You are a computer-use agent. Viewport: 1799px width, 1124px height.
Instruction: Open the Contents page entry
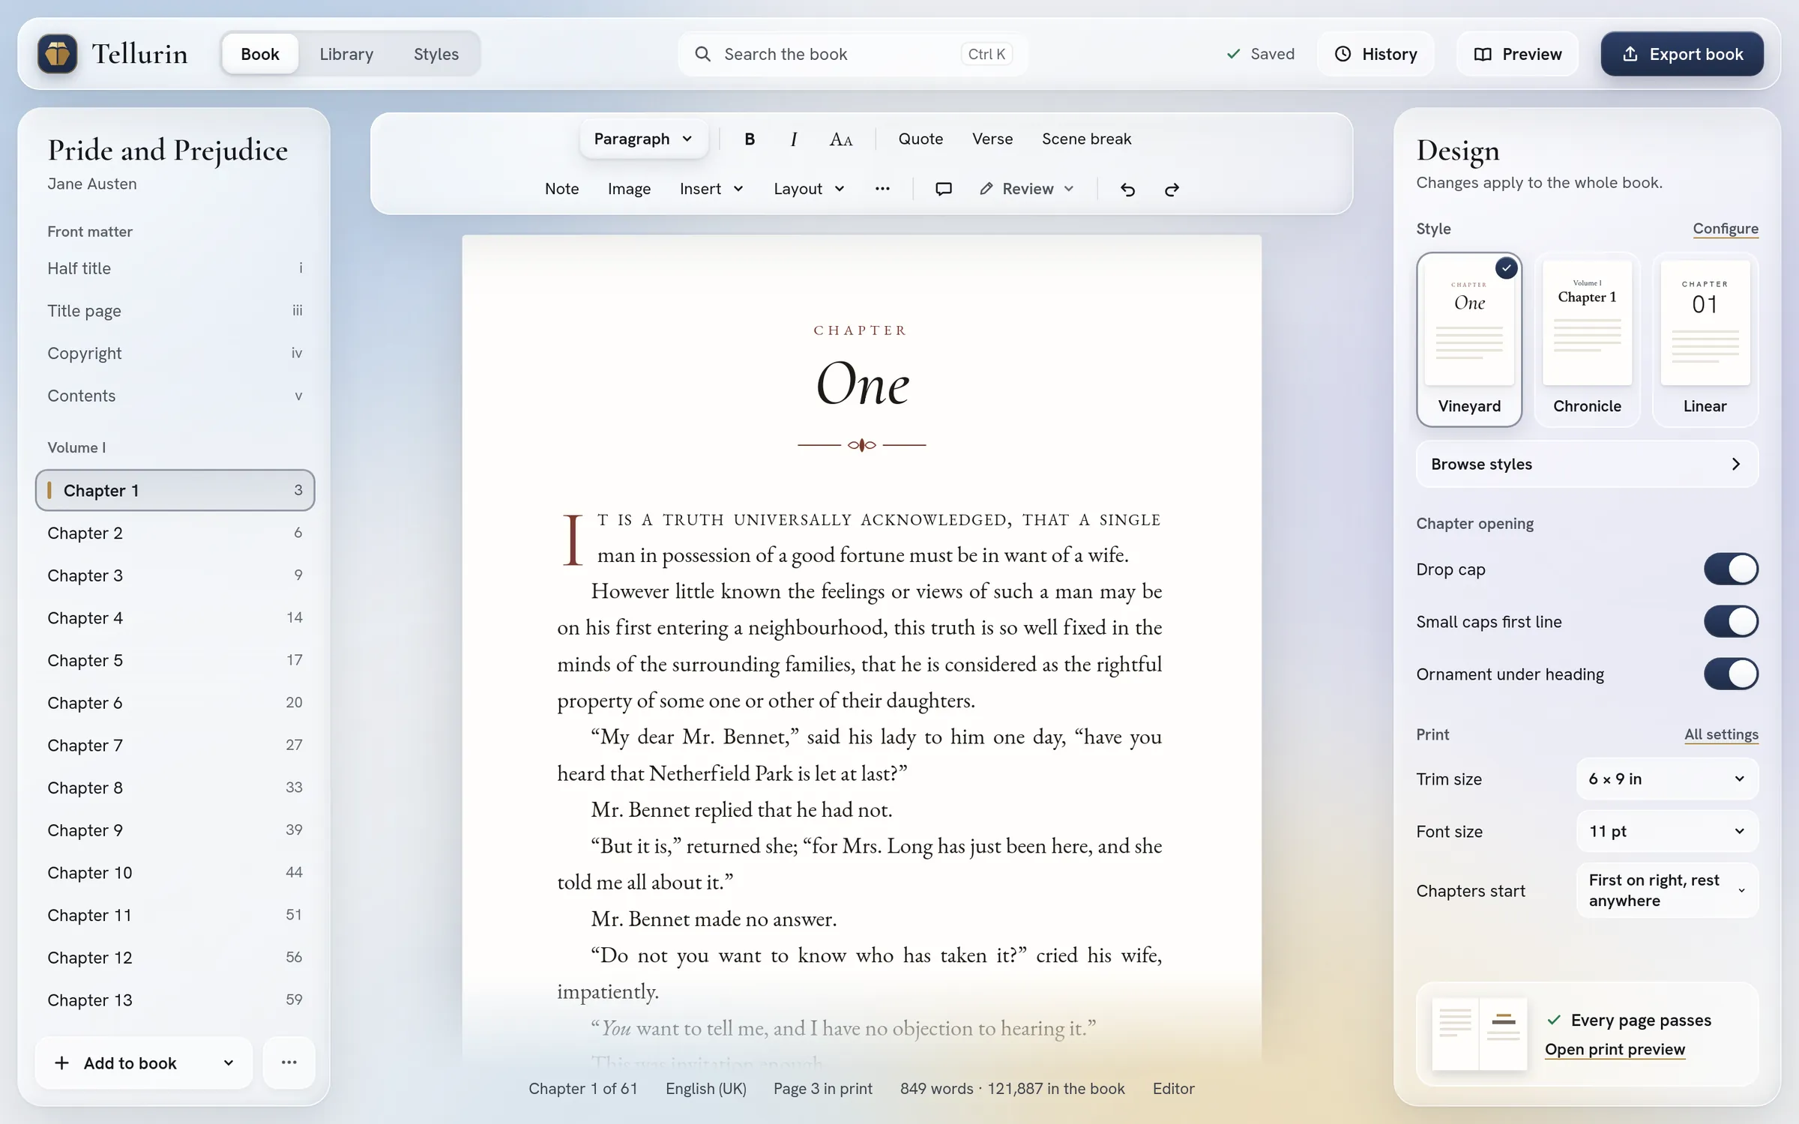175,396
